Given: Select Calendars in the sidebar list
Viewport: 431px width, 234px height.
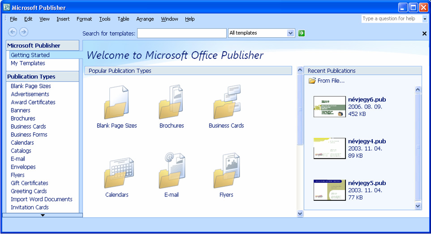Looking at the screenshot, I should (22, 143).
